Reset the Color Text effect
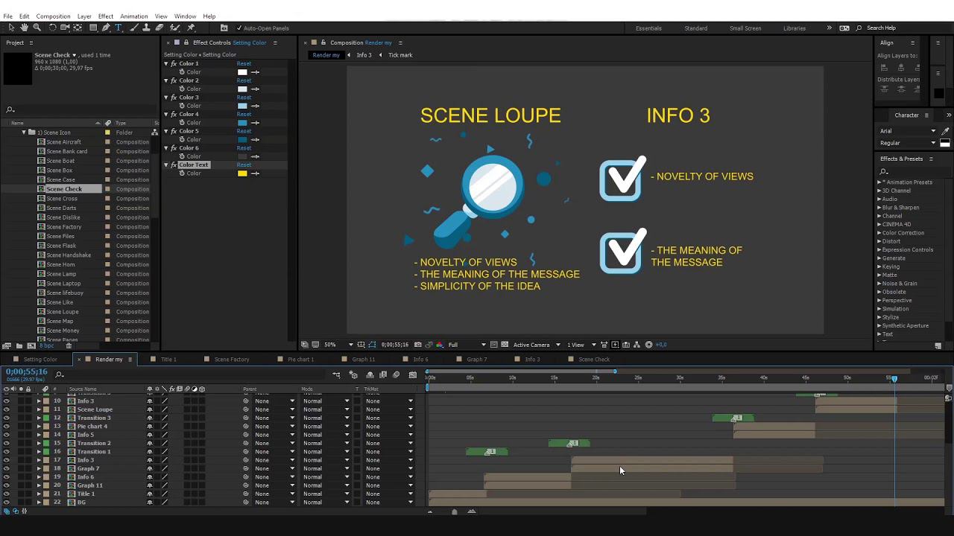Image resolution: width=954 pixels, height=536 pixels. tap(244, 165)
